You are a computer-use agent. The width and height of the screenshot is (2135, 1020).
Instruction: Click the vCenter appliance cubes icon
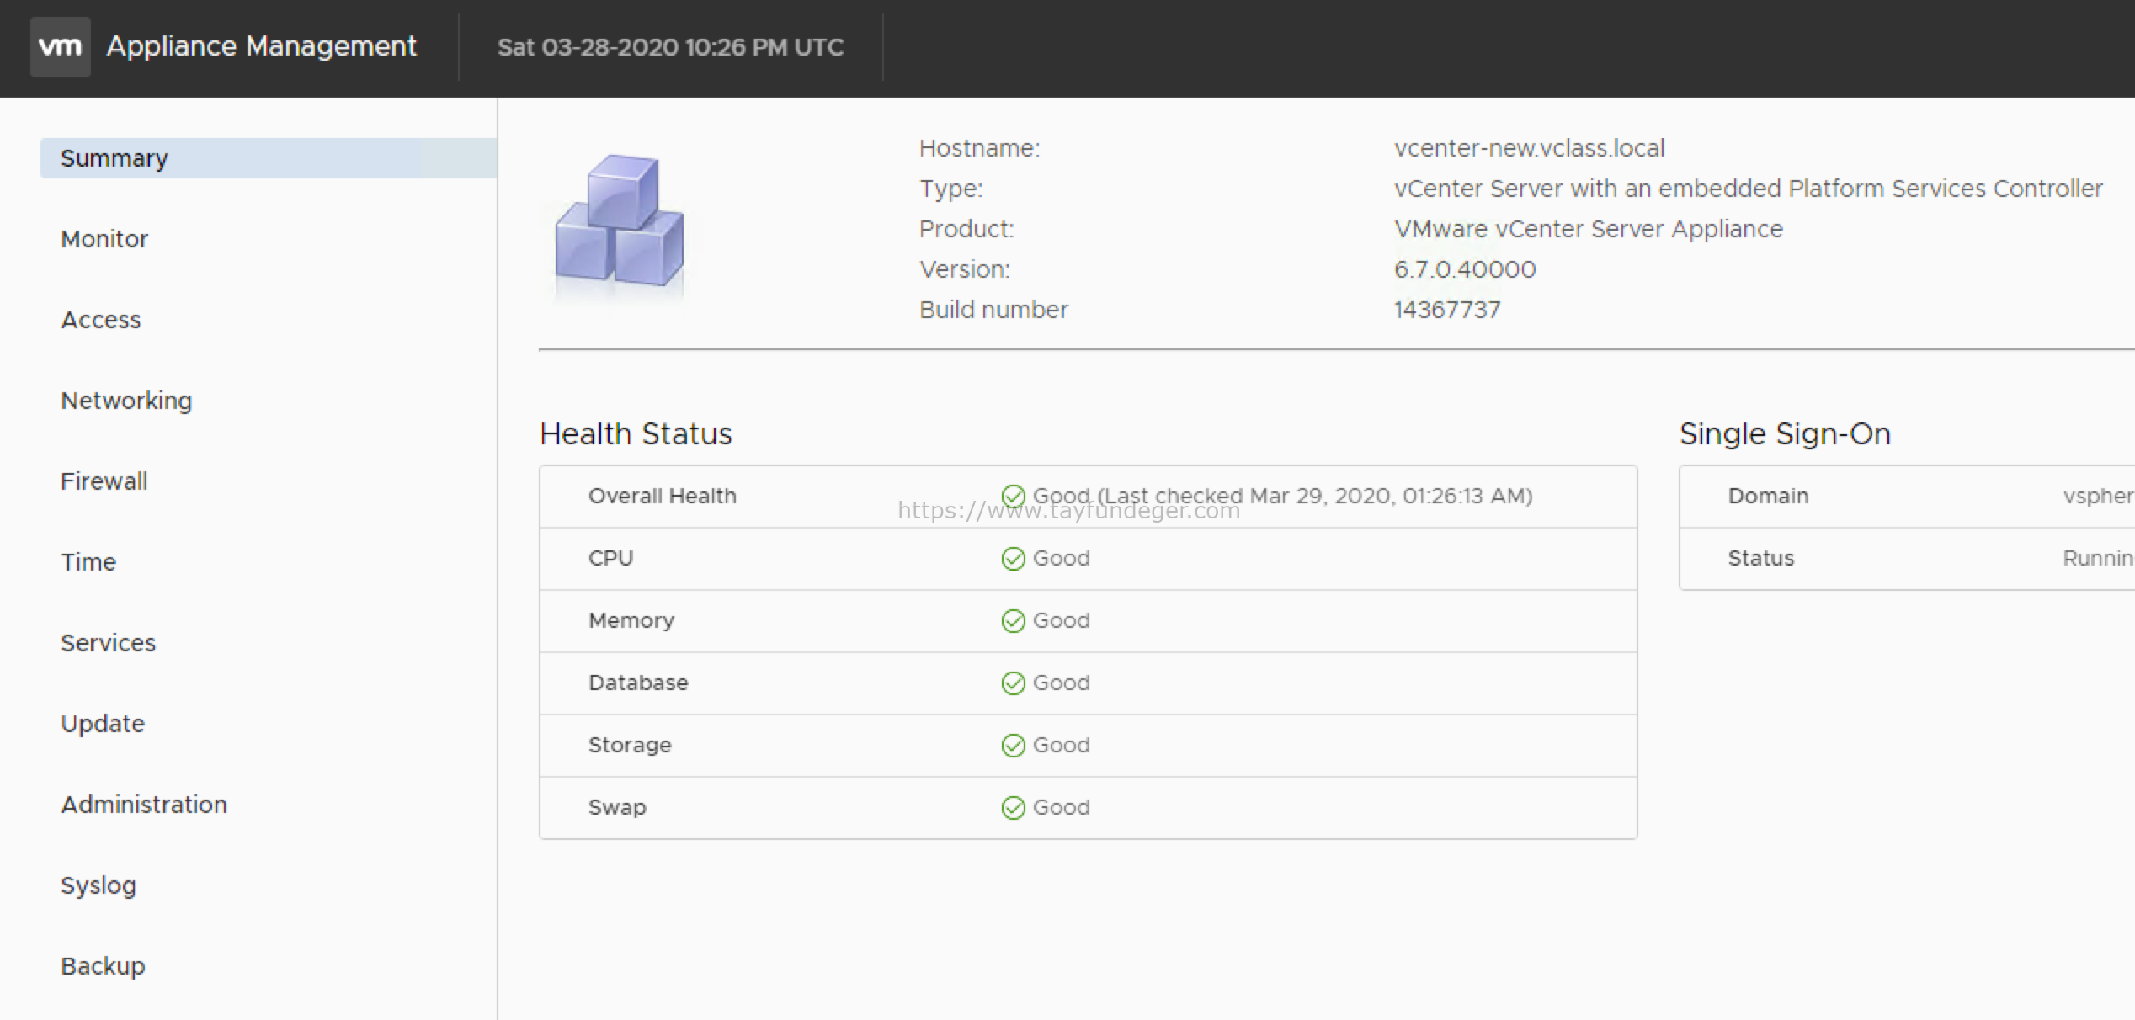point(620,222)
